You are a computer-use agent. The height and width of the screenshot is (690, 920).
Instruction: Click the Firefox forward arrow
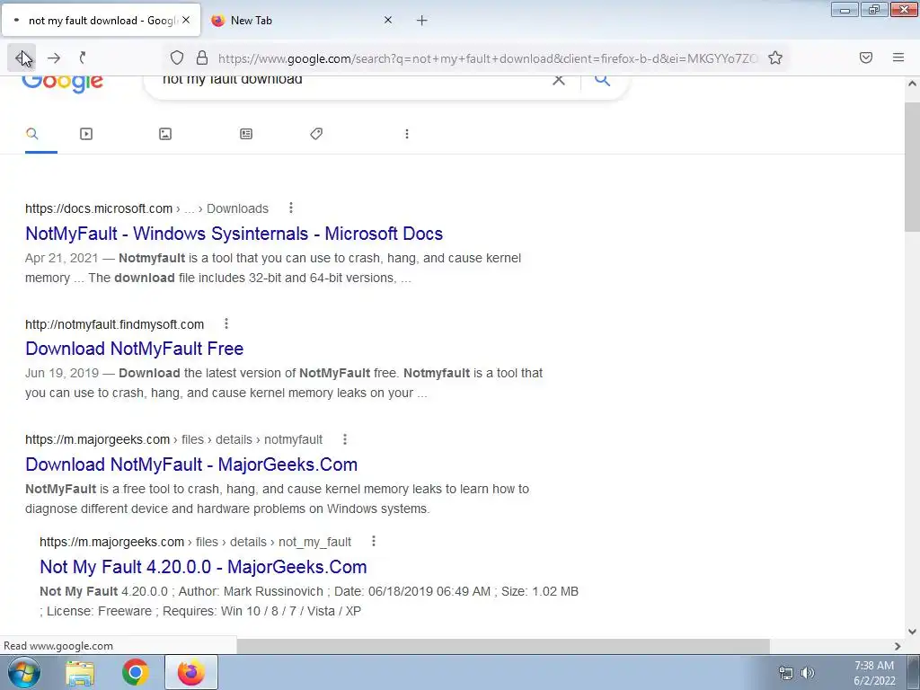tap(54, 57)
